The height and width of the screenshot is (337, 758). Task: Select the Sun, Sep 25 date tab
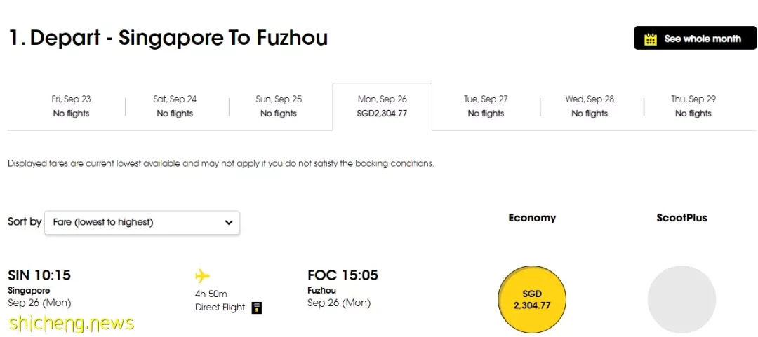click(x=279, y=106)
